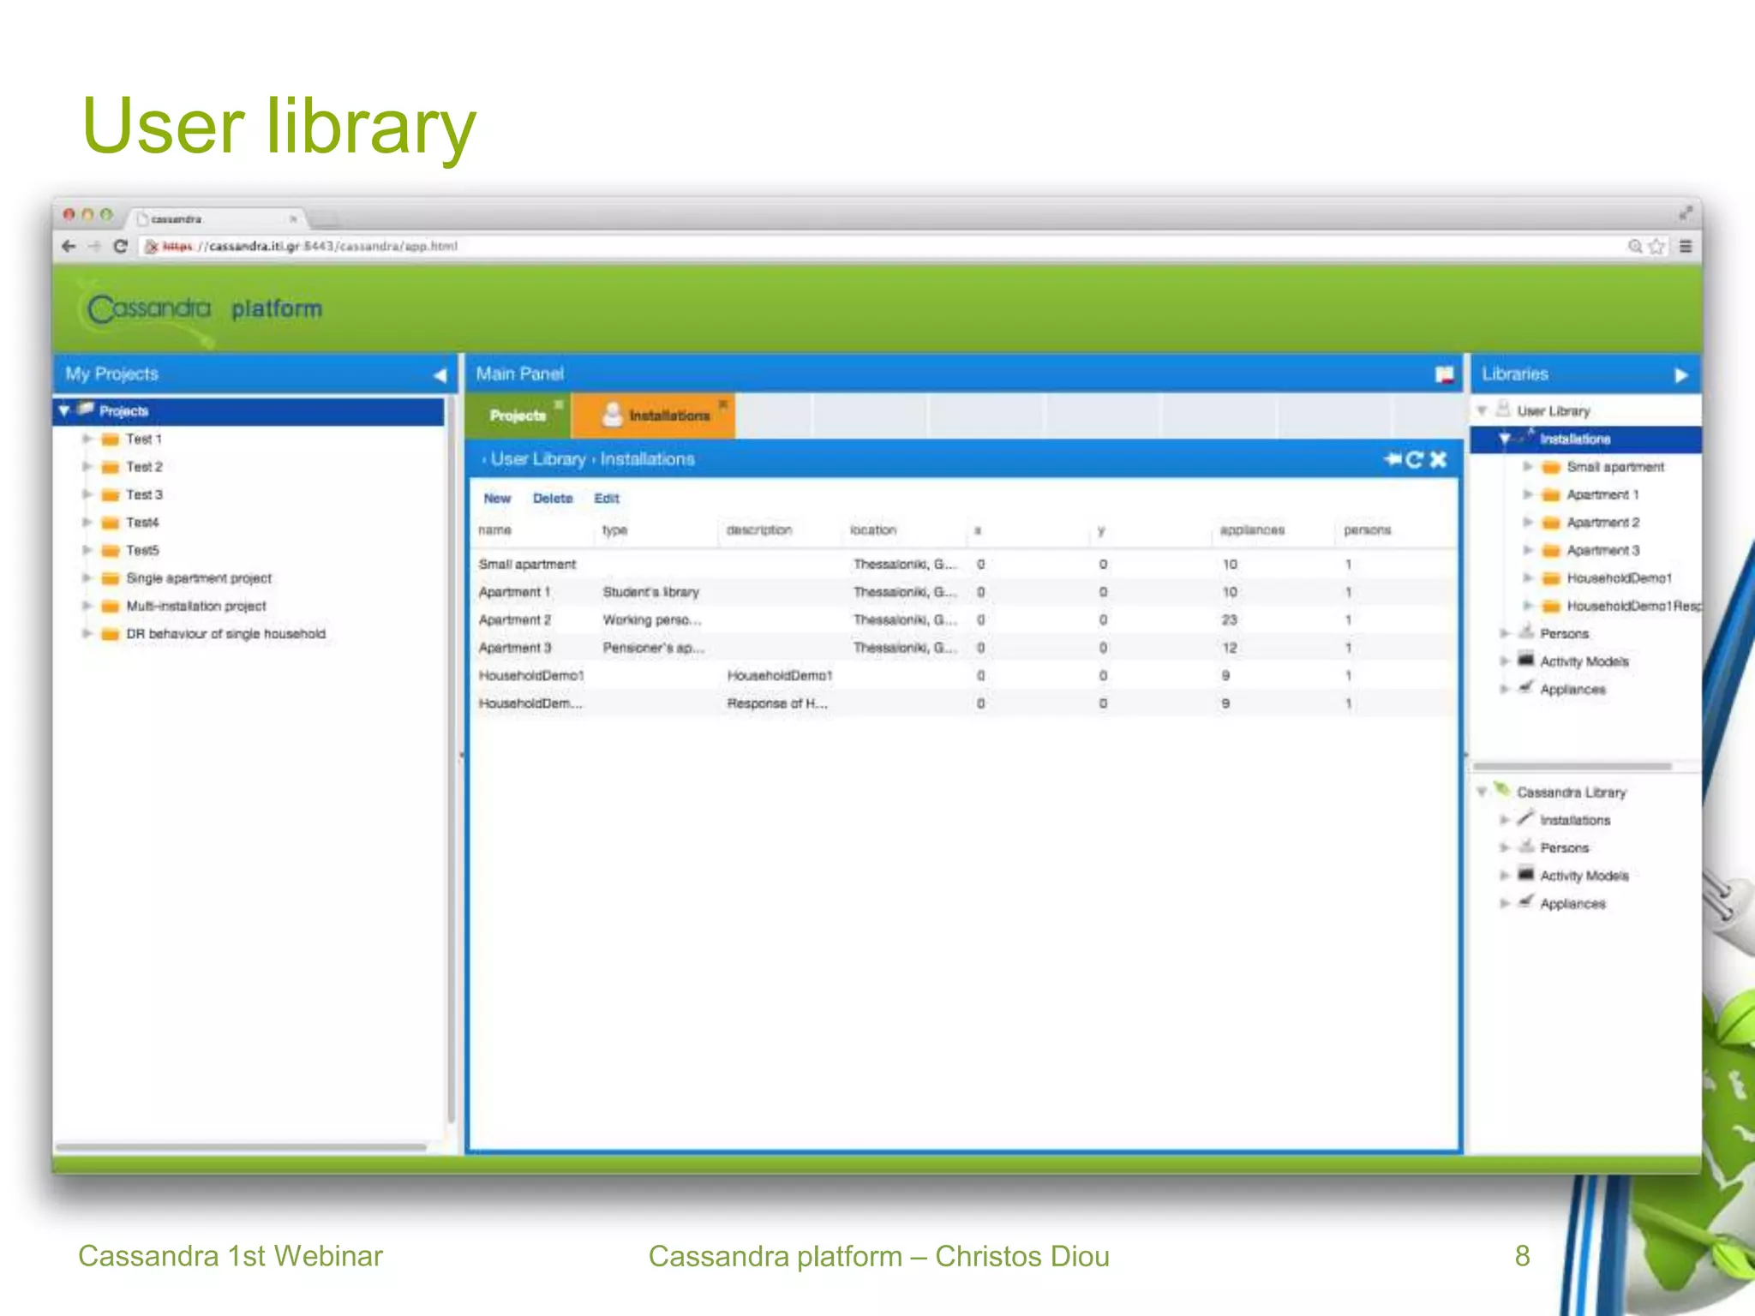1755x1316 pixels.
Task: Select the Apartment 3 table row
Action: [965, 648]
